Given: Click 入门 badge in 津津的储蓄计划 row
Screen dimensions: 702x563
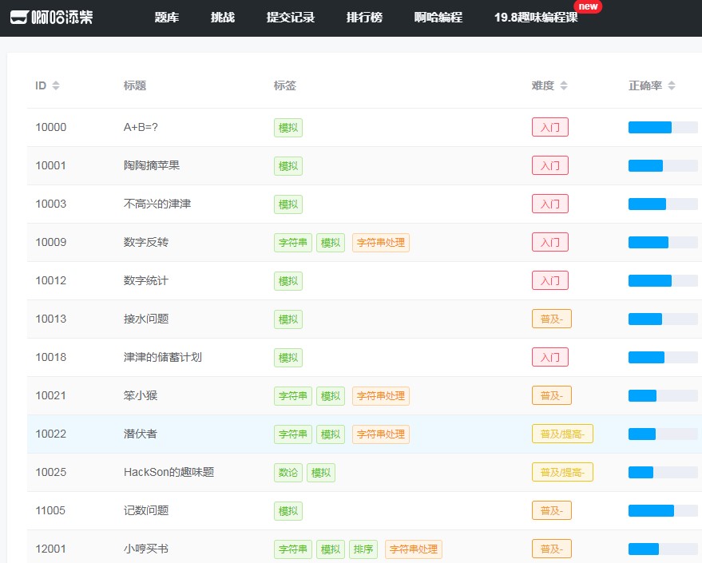Looking at the screenshot, I should coord(549,357).
